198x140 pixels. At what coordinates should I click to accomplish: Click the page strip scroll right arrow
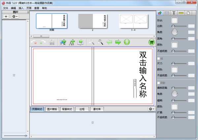(x=154, y=36)
